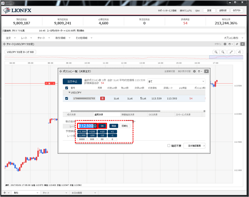This screenshot has width=249, height=197.
Task: Zoom out on the chart
Action: [223, 52]
